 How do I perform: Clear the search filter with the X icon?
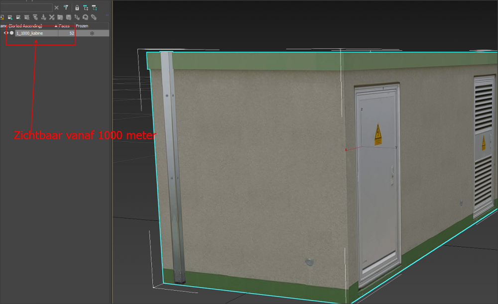pos(56,7)
